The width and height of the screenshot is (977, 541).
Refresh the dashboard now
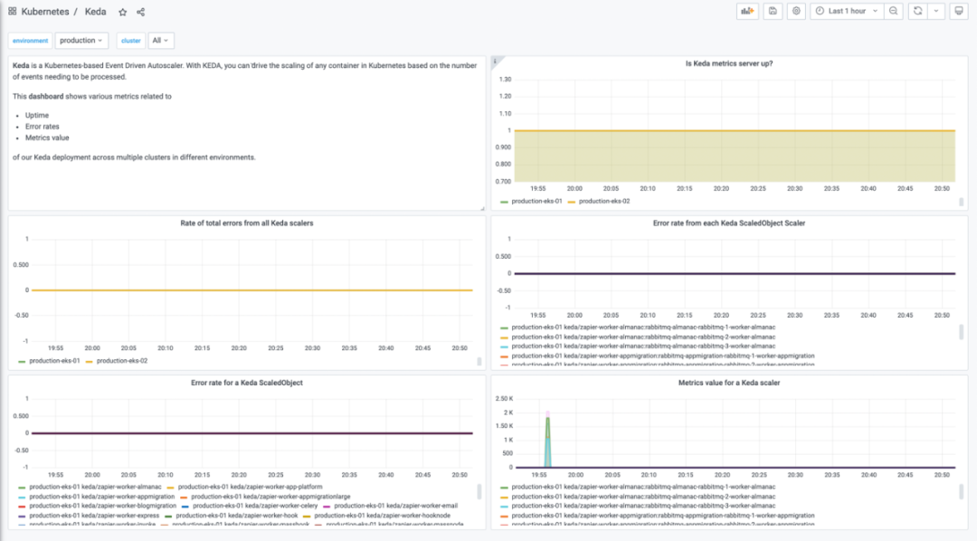coord(918,11)
